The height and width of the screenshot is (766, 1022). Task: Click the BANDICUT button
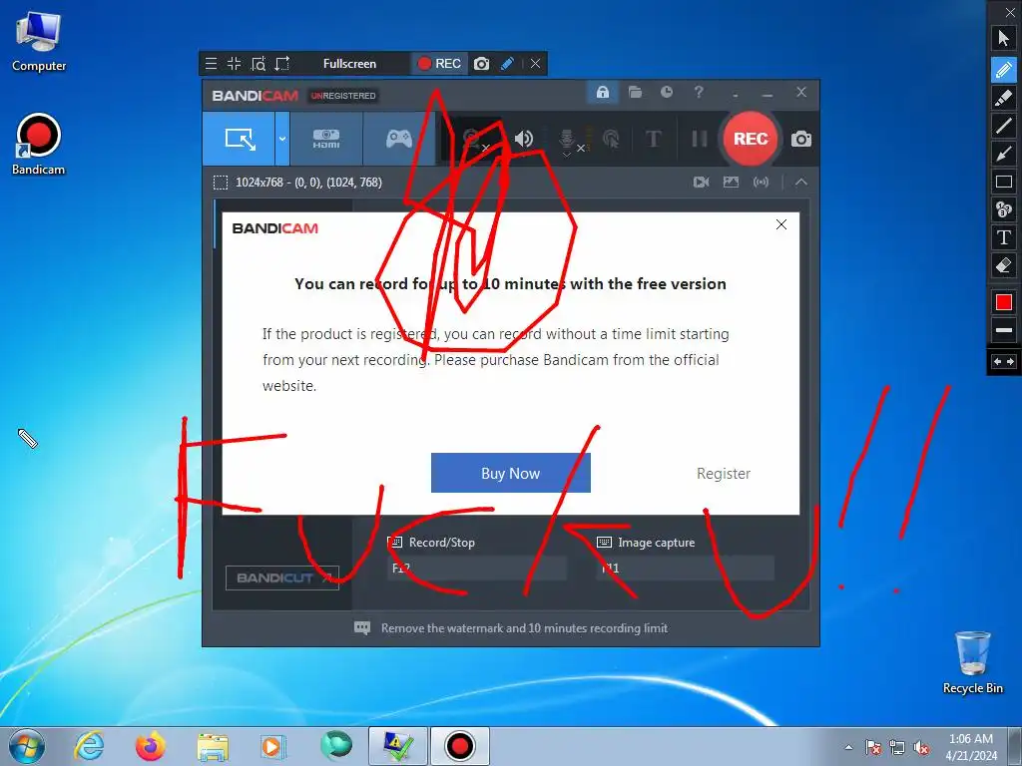pyautogui.click(x=282, y=577)
